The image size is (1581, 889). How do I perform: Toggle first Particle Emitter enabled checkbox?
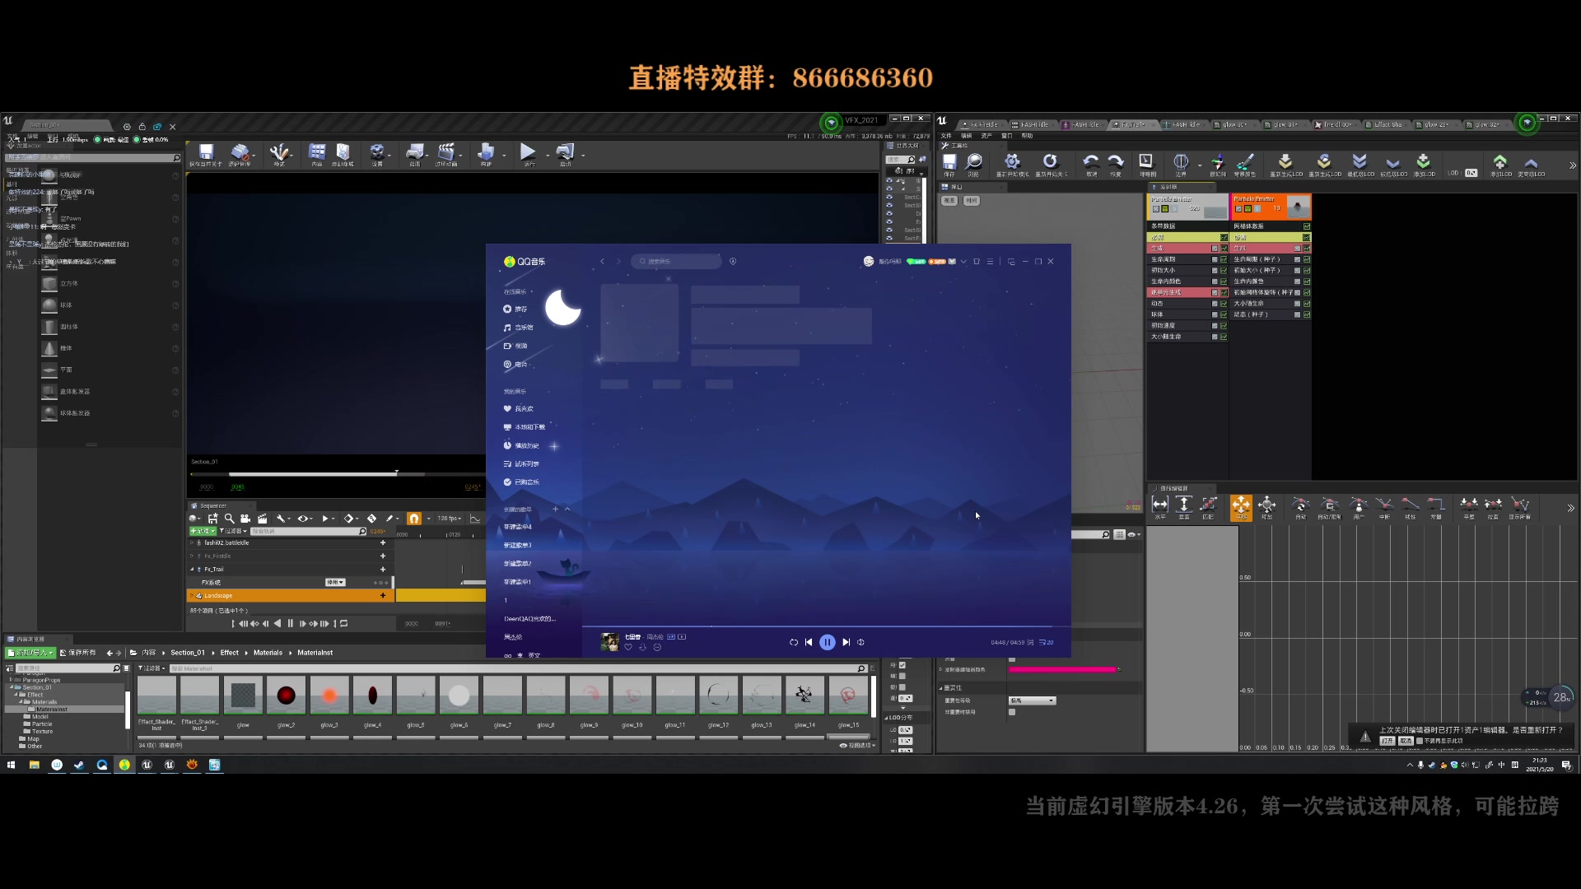(1156, 209)
